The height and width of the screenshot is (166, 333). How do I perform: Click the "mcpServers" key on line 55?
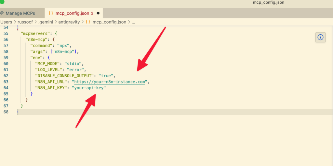point(35,34)
